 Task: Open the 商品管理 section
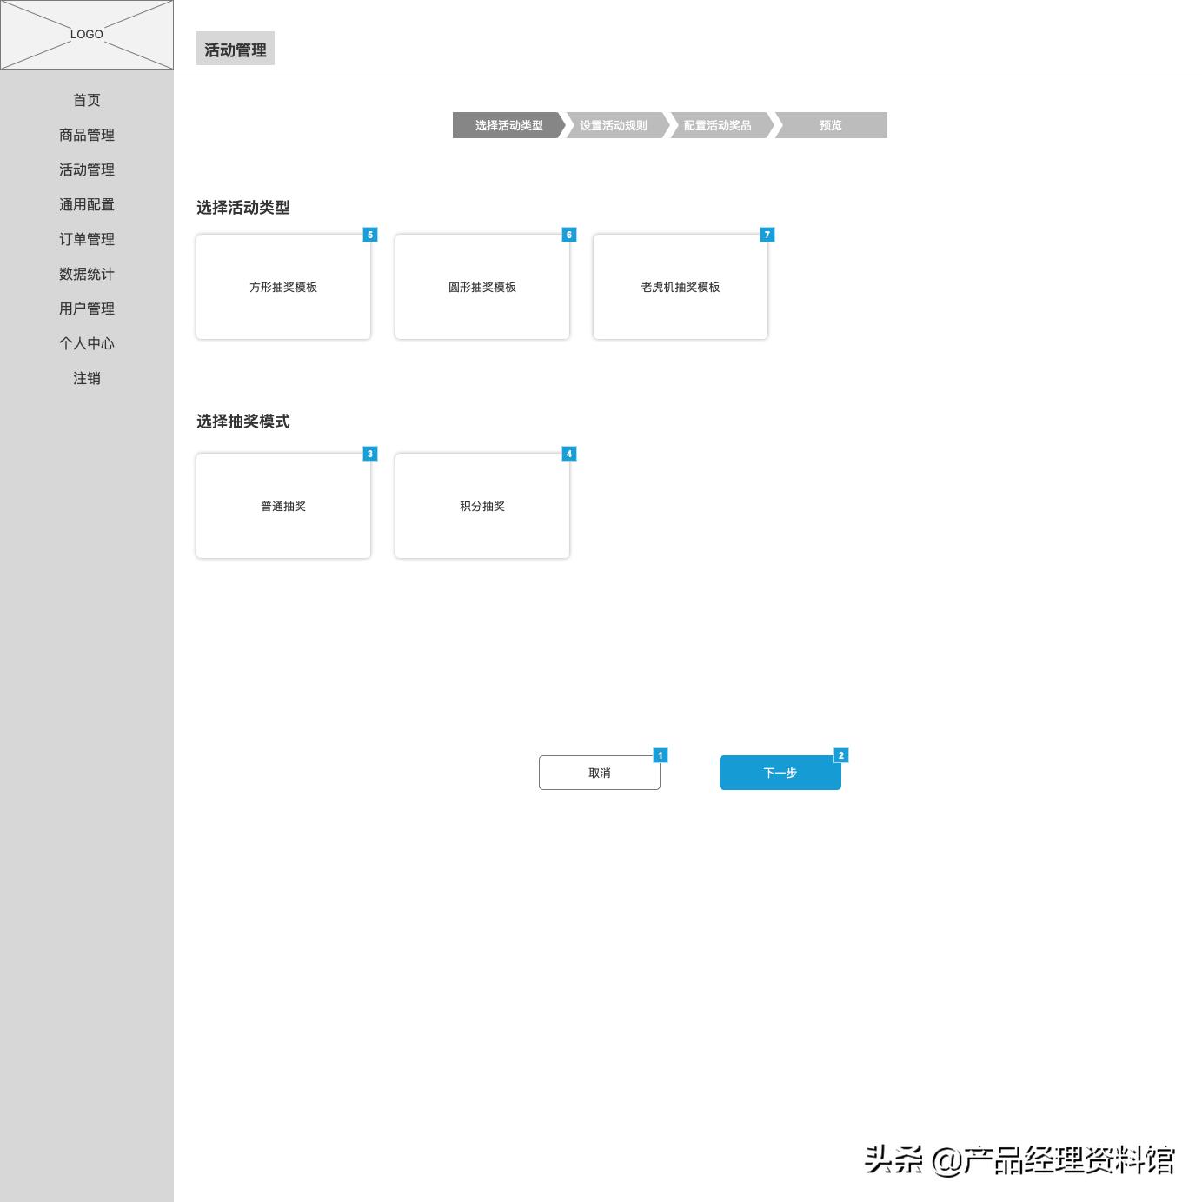coord(86,135)
